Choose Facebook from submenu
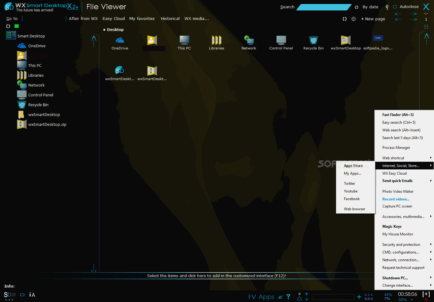434x302 pixels. [x=356, y=199]
